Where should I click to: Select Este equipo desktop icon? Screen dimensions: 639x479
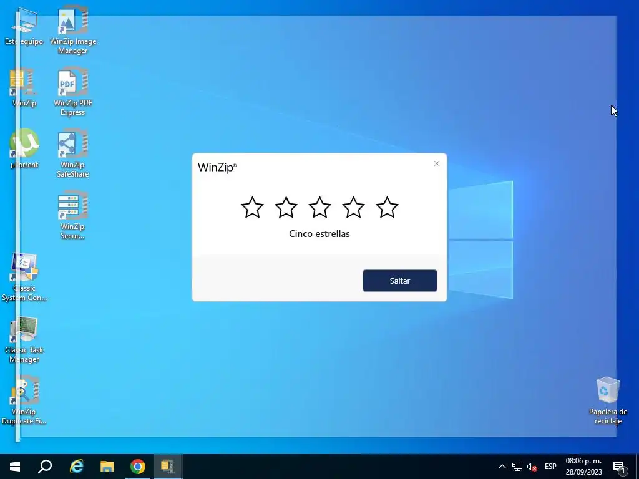(x=24, y=26)
